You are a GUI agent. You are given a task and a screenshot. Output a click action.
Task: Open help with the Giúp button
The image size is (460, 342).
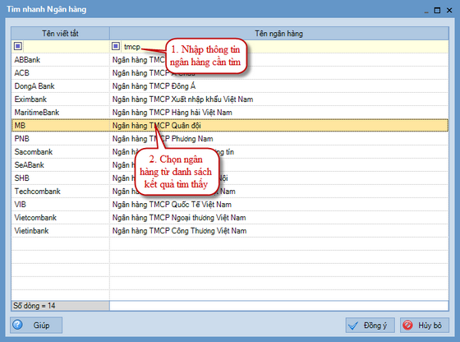click(36, 325)
